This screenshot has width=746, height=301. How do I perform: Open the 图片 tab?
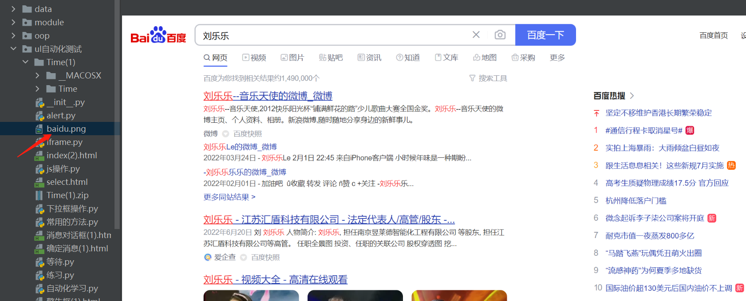(292, 58)
